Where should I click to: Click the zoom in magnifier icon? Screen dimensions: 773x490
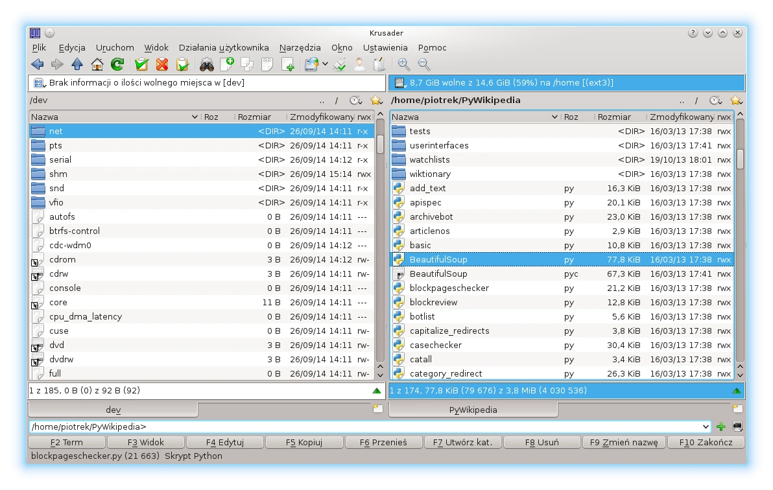(404, 64)
